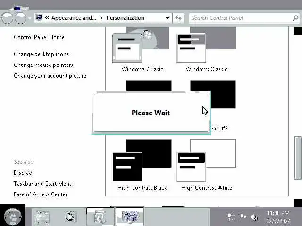Click the Back navigation arrow button
Image resolution: width=302 pixels, height=226 pixels.
(x=7, y=18)
